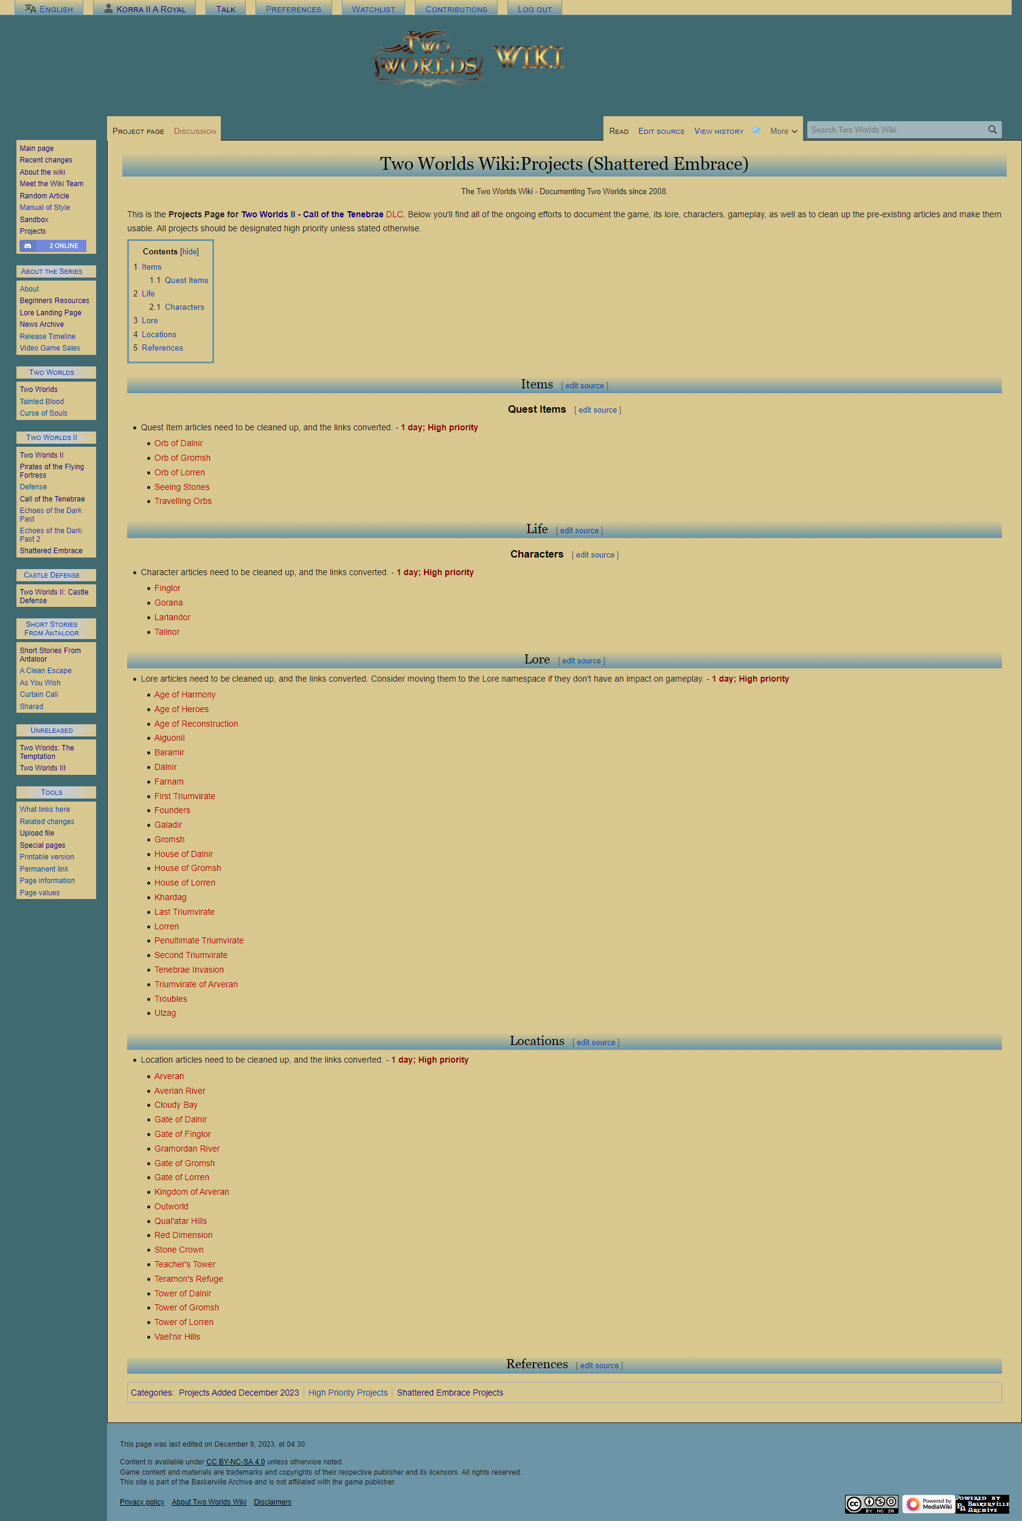Open the Edit source tab
Image resolution: width=1022 pixels, height=1521 pixels.
661,131
